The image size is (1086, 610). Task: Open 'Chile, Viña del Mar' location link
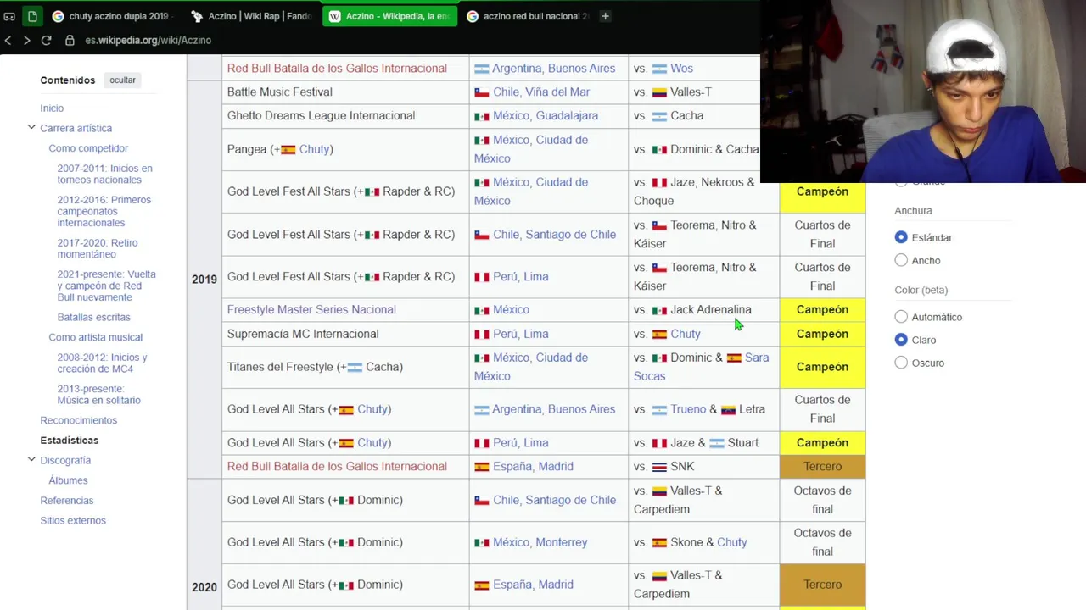[541, 91]
